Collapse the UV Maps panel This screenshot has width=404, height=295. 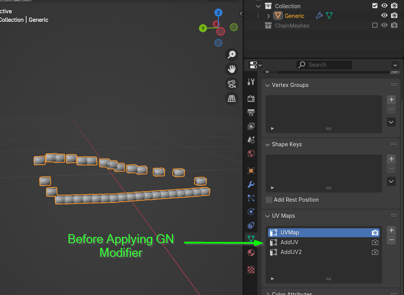pyautogui.click(x=267, y=216)
